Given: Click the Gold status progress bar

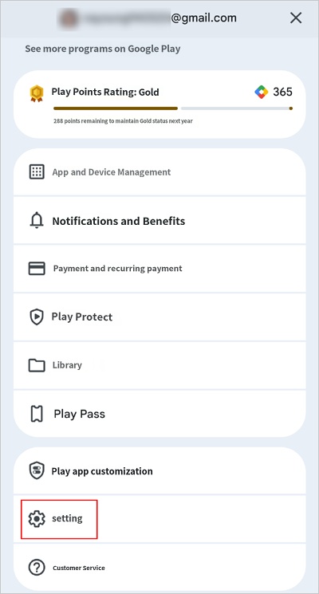Looking at the screenshot, I should coord(173,108).
